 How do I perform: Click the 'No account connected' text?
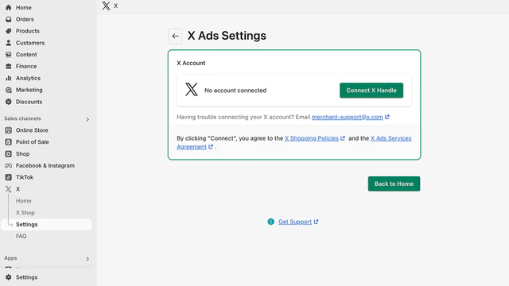(x=235, y=90)
